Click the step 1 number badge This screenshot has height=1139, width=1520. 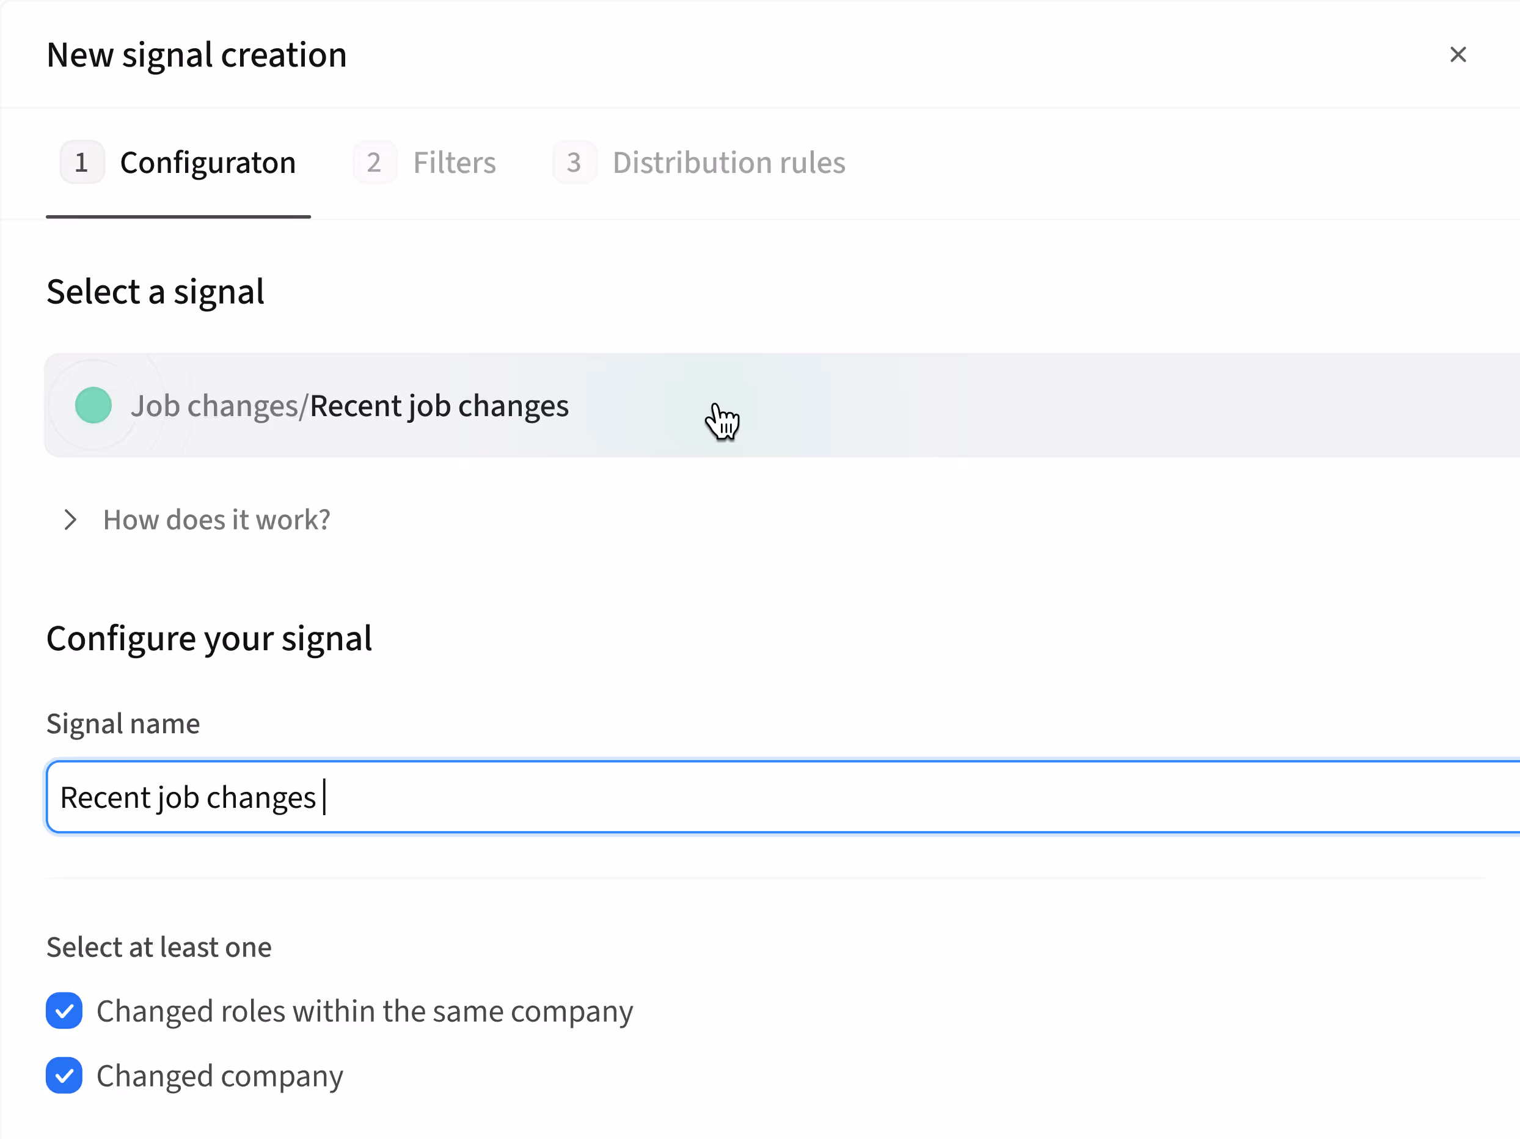(82, 162)
